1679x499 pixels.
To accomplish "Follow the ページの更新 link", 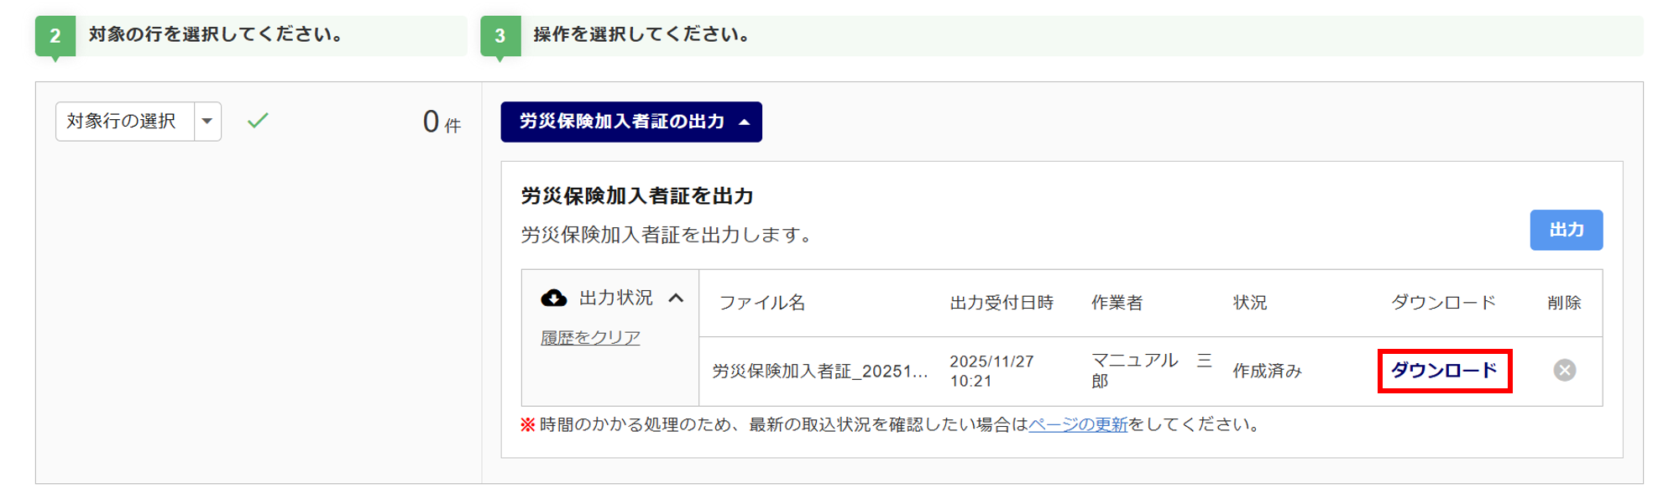I will click(1078, 424).
